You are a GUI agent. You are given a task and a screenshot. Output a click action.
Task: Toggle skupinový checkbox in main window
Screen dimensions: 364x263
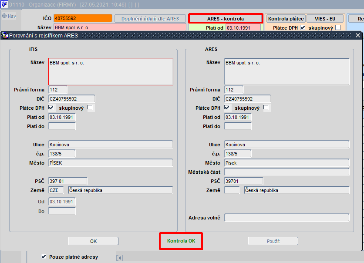[x=338, y=27]
